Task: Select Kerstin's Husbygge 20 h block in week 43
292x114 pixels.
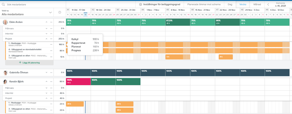Action: click(125, 104)
